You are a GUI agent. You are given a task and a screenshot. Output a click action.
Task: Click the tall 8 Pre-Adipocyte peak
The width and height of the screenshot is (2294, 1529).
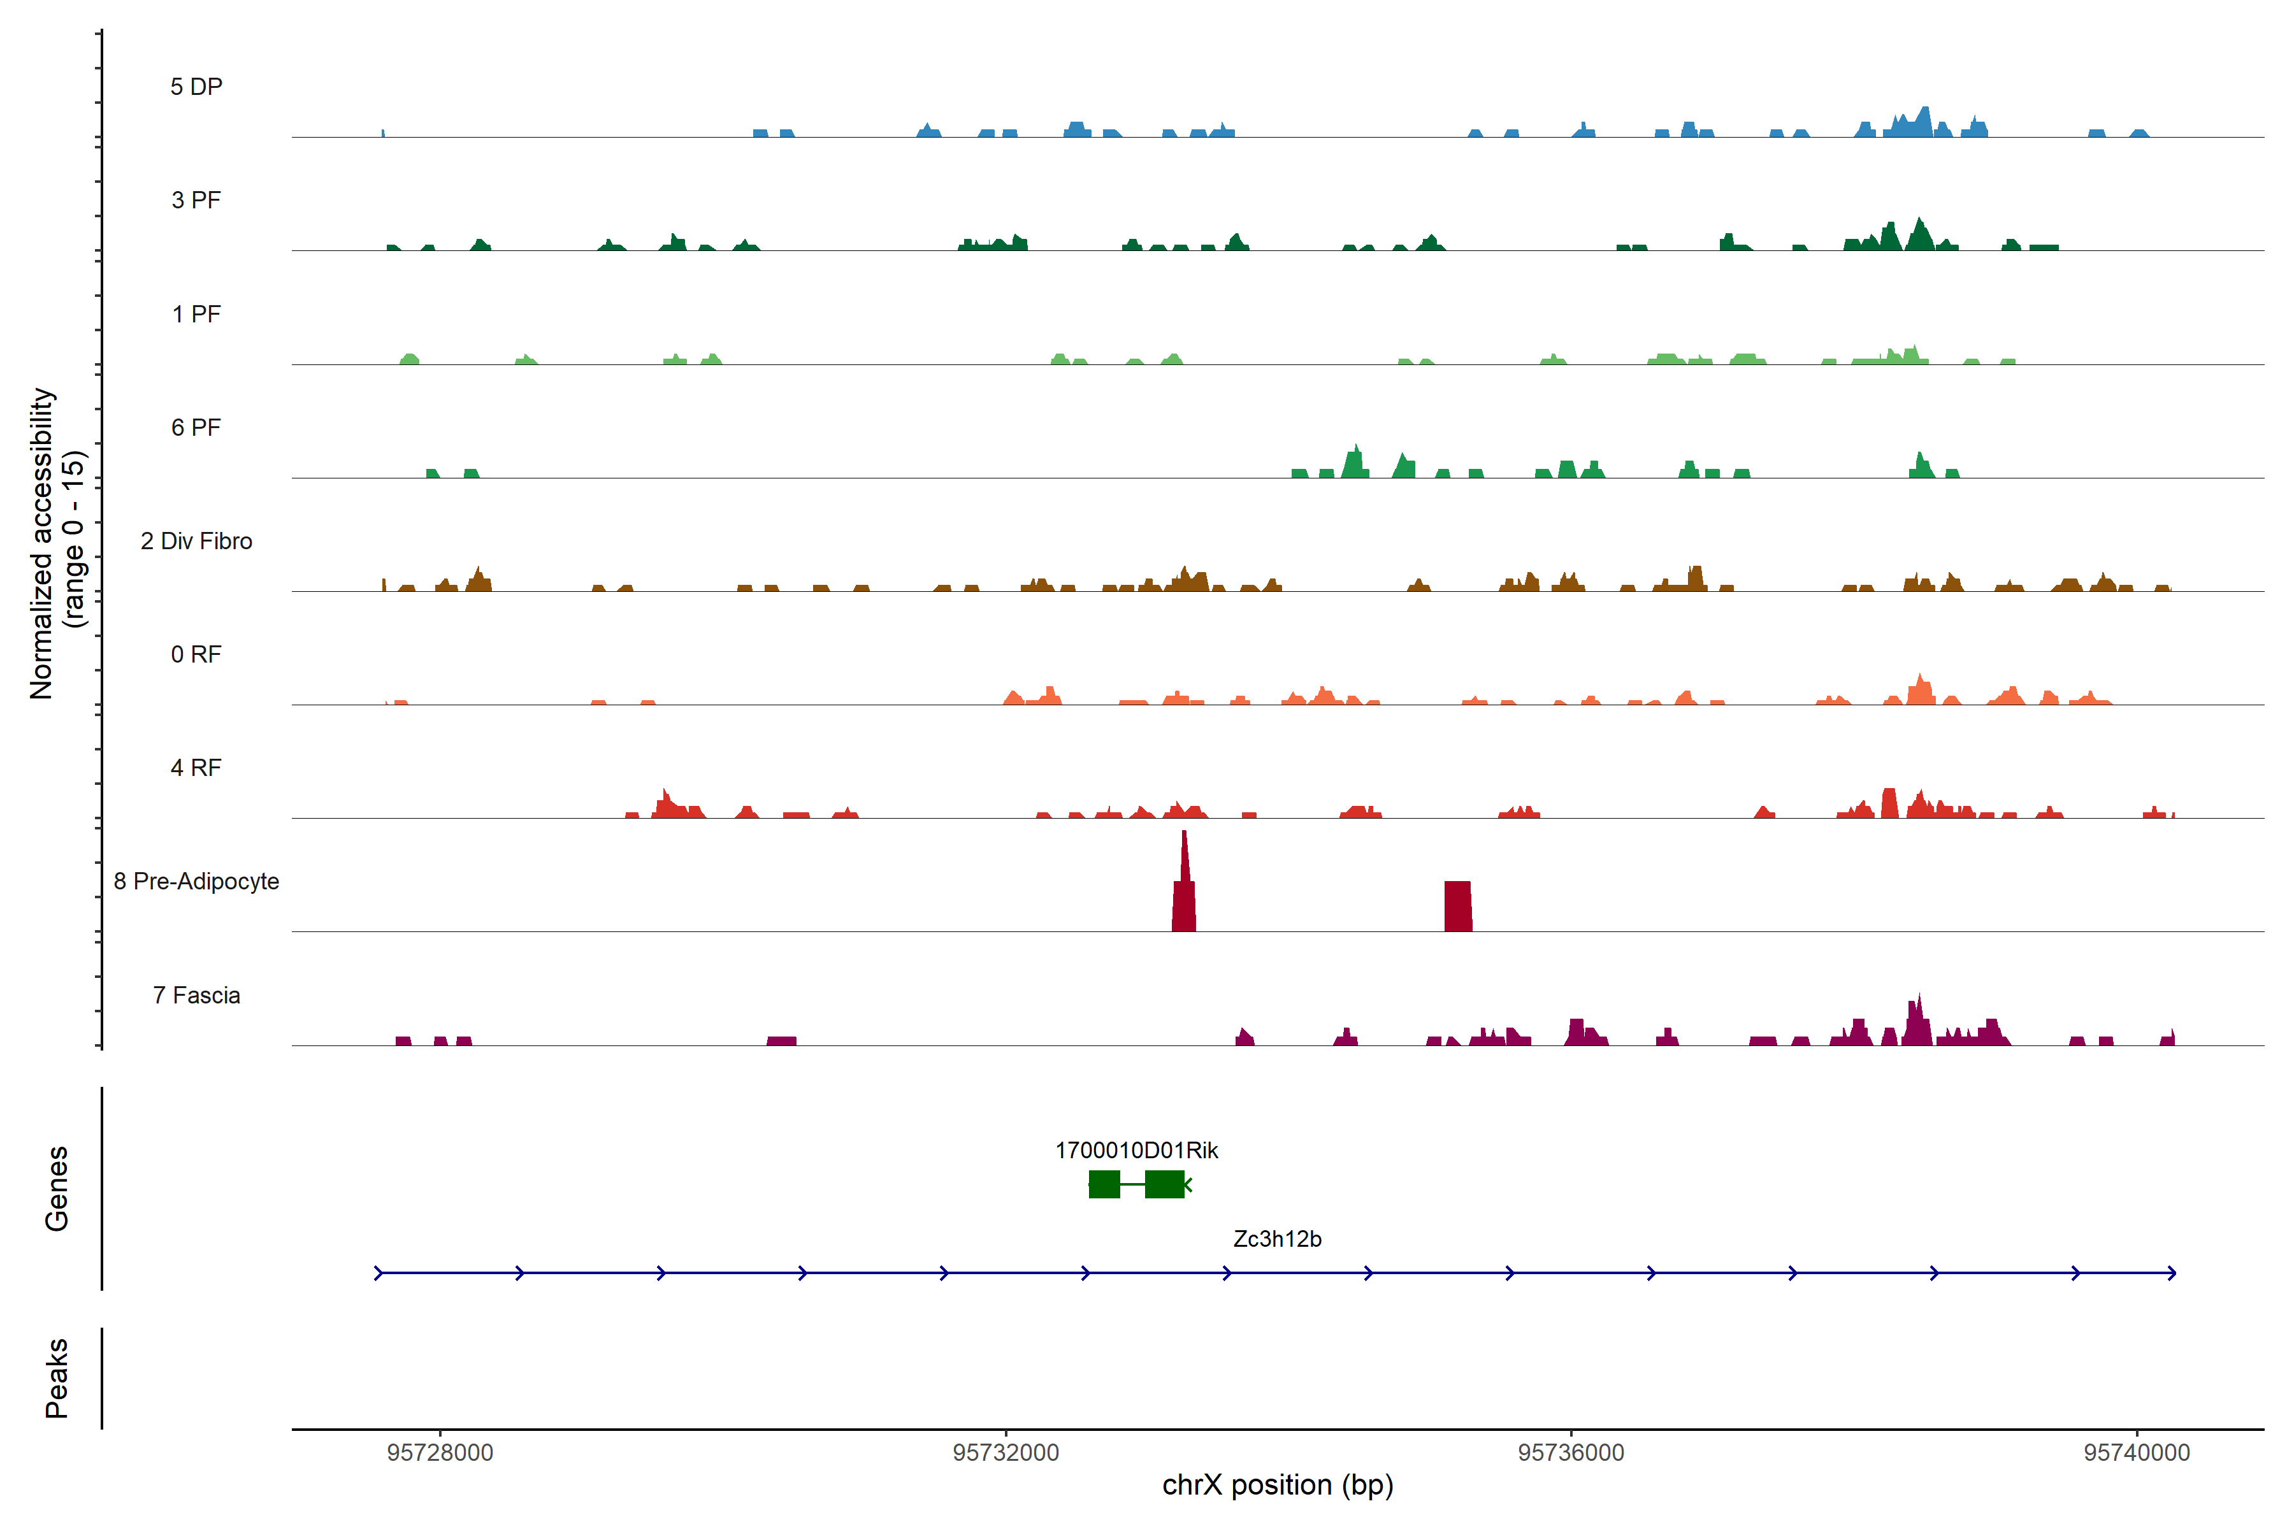click(1184, 893)
